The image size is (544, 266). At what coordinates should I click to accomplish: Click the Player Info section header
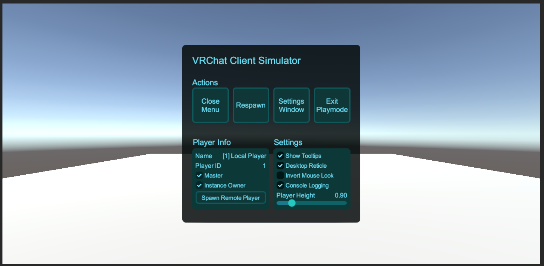pos(212,142)
